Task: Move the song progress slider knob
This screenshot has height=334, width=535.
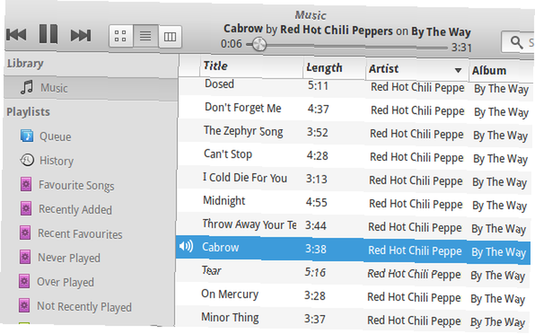Action: pyautogui.click(x=259, y=44)
